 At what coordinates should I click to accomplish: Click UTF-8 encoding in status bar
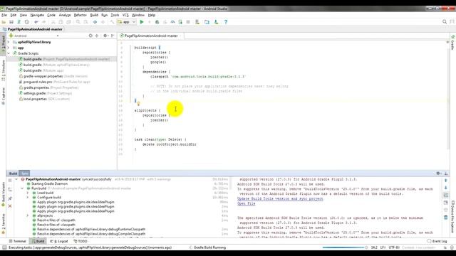coord(394,247)
